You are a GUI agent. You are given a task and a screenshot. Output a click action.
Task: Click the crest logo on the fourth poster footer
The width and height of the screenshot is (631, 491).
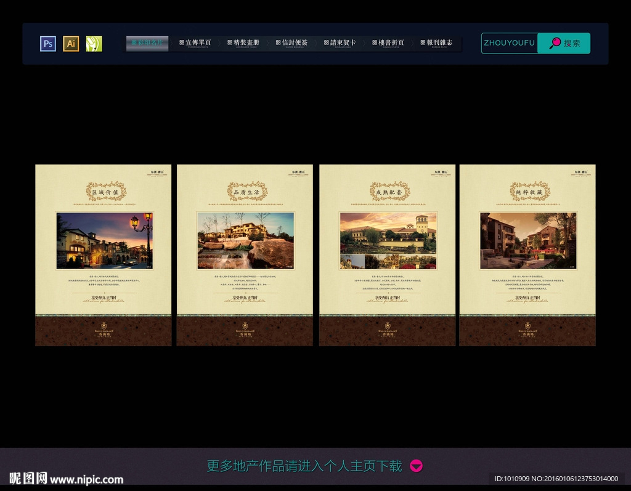click(527, 327)
